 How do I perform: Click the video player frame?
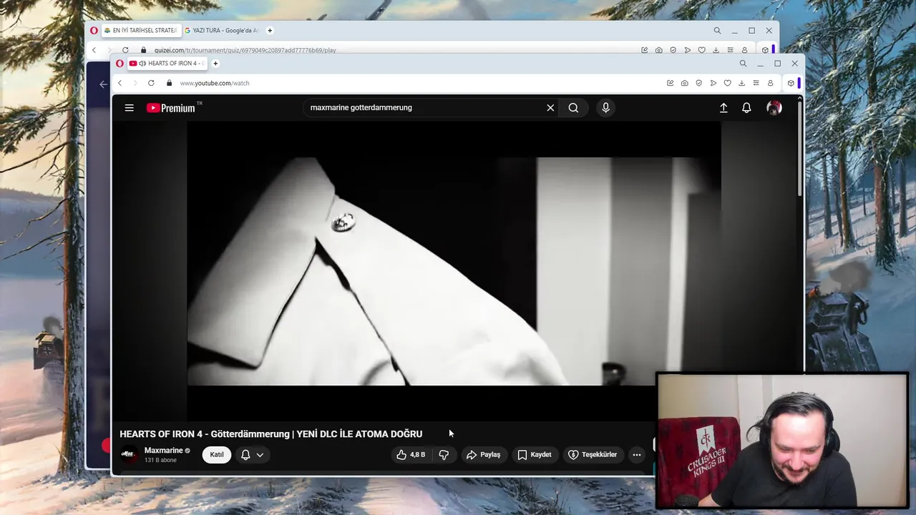(x=454, y=271)
